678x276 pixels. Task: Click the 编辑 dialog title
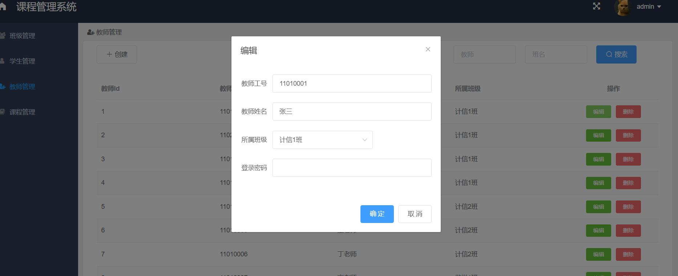[249, 50]
